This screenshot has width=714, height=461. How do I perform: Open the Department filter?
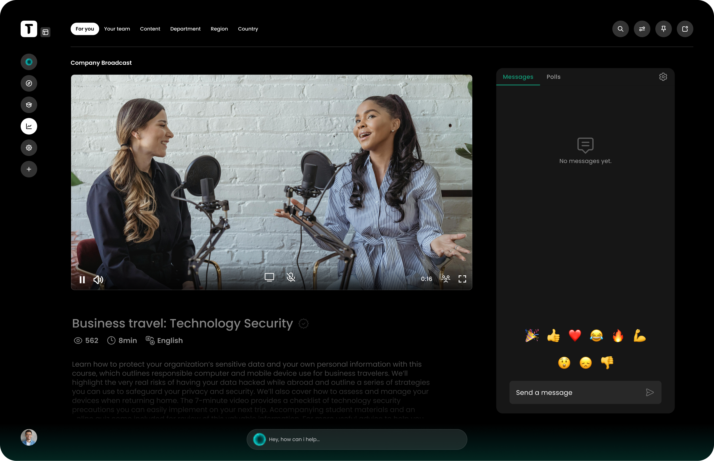pos(185,29)
